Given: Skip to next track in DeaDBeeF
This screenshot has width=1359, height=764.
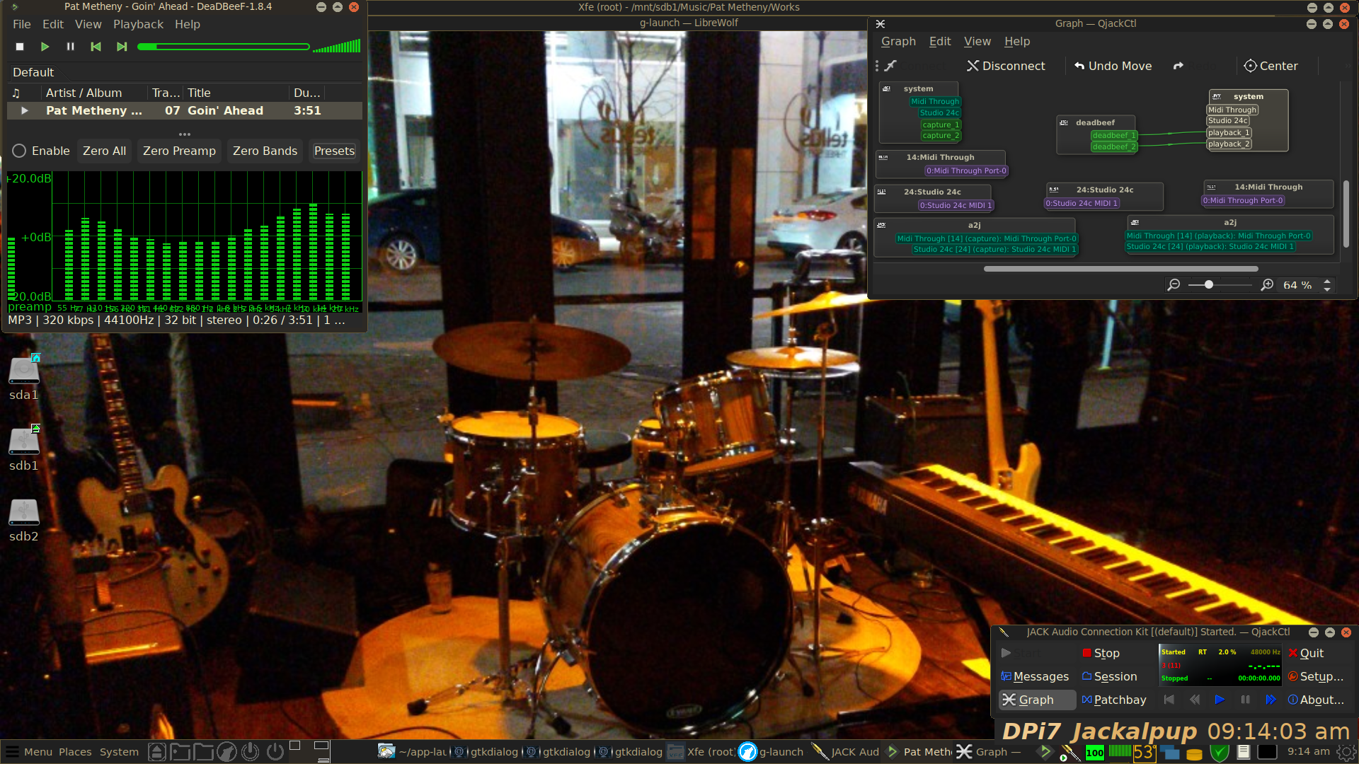Looking at the screenshot, I should point(122,47).
